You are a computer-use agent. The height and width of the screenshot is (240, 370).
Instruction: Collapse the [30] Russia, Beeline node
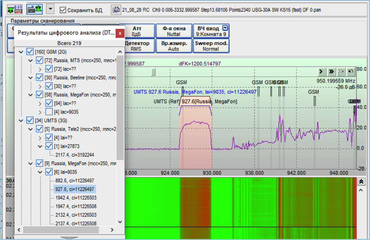pyautogui.click(x=31, y=78)
